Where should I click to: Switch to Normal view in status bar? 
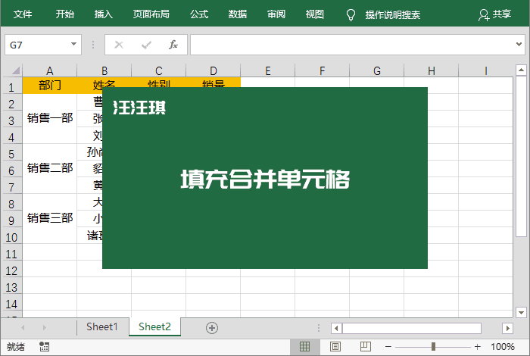pyautogui.click(x=305, y=346)
